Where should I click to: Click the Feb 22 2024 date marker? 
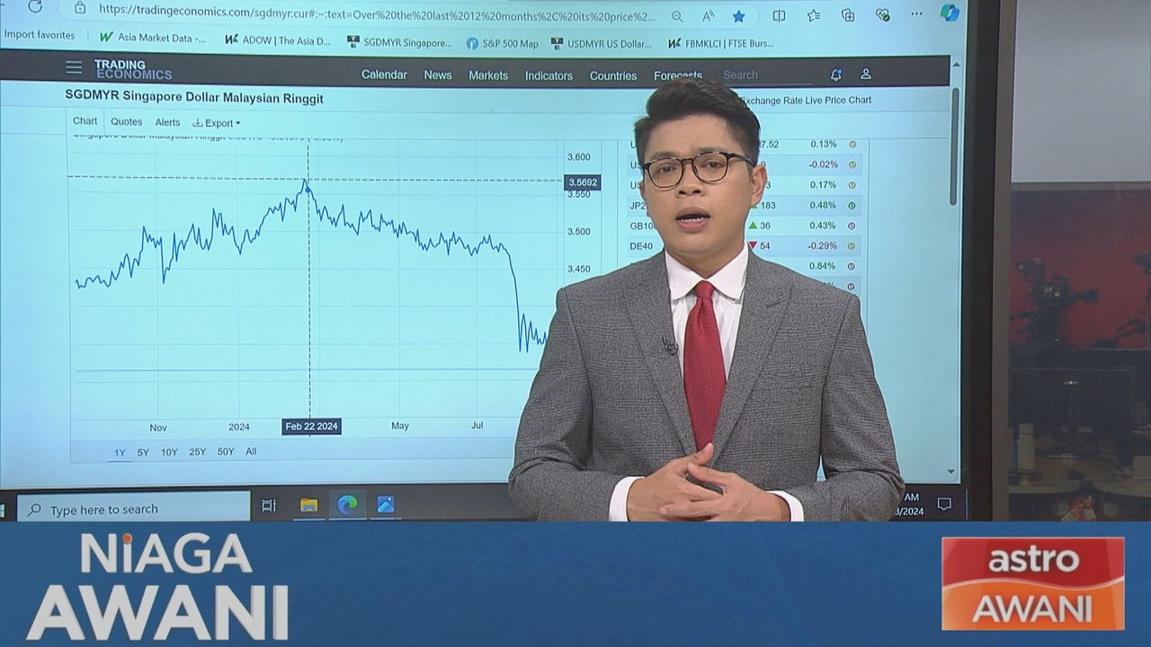pyautogui.click(x=311, y=426)
